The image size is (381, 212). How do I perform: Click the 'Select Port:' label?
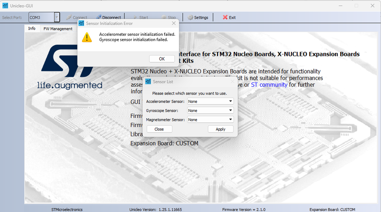12,18
